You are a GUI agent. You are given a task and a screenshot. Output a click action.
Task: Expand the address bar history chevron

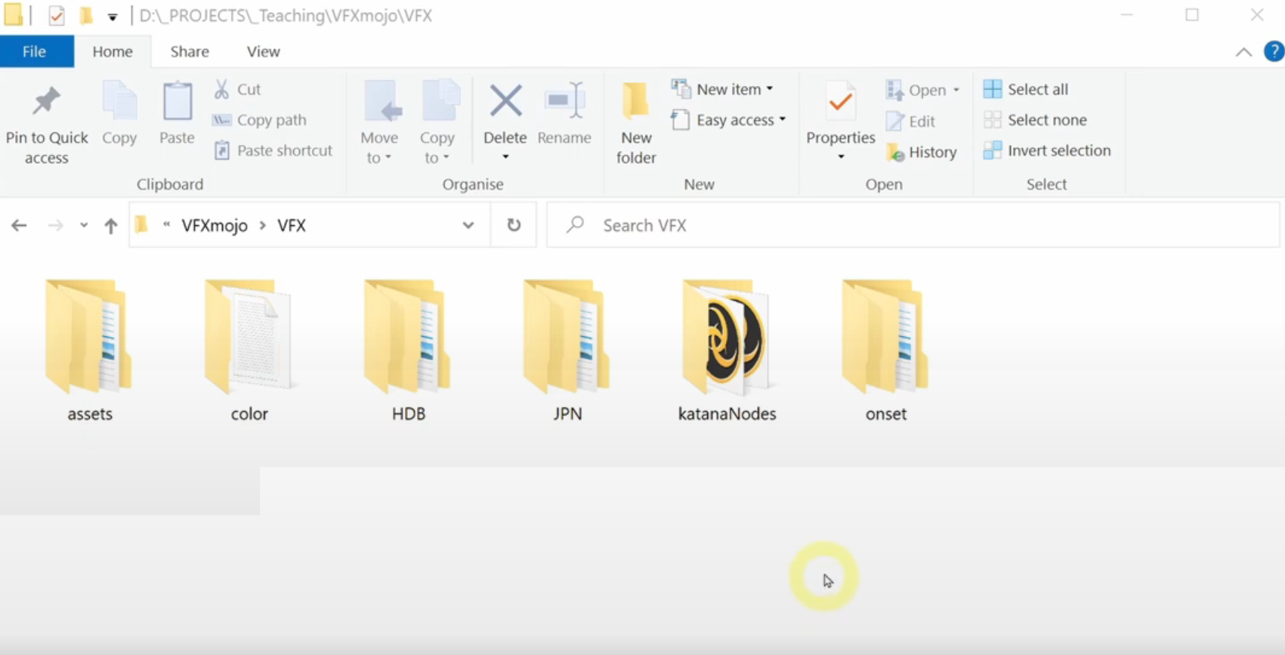click(x=468, y=225)
